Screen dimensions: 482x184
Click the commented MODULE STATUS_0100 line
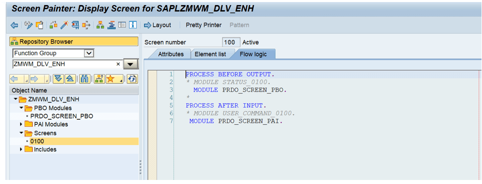(229, 82)
